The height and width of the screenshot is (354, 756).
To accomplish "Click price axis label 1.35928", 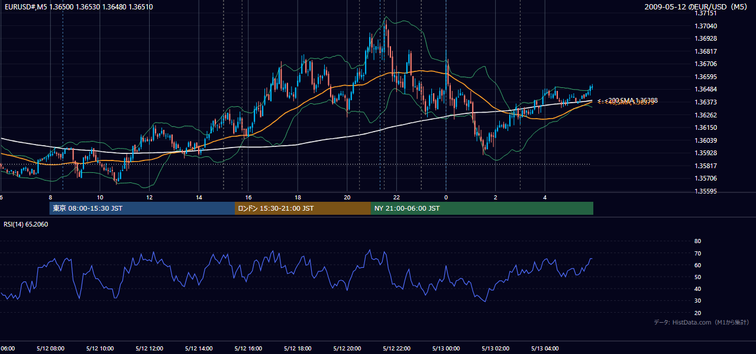I will [x=706, y=153].
